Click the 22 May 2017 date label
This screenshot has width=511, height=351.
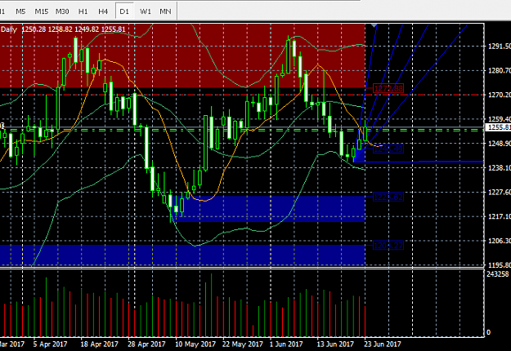243,344
